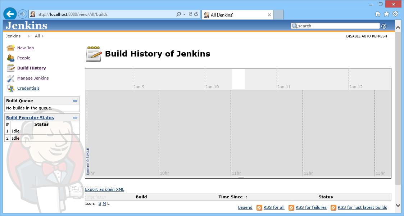The width and height of the screenshot is (404, 216).
Task: Collapse the Build Executor Status panel
Action: tap(75, 118)
